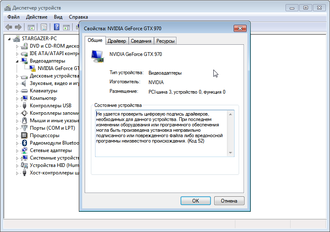Close the NVIDIA properties dialog
The width and height of the screenshot is (330, 232).
point(240,28)
